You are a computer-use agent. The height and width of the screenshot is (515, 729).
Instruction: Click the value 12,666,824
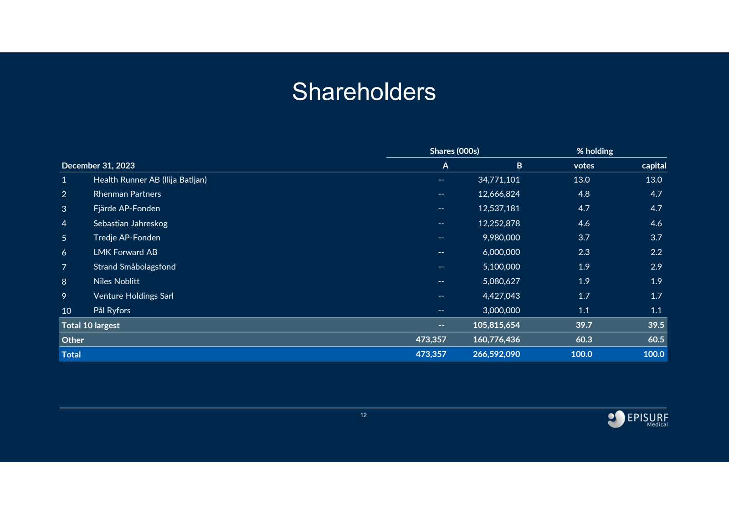[499, 194]
